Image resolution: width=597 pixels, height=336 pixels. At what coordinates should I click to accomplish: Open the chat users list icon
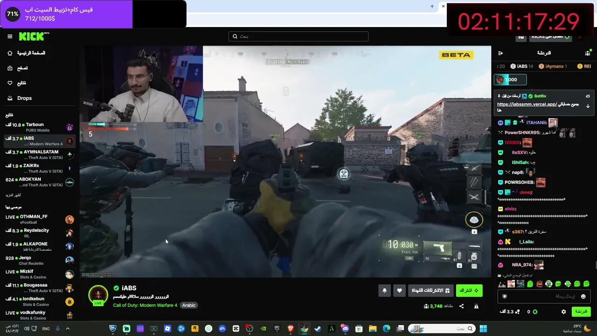click(x=588, y=53)
